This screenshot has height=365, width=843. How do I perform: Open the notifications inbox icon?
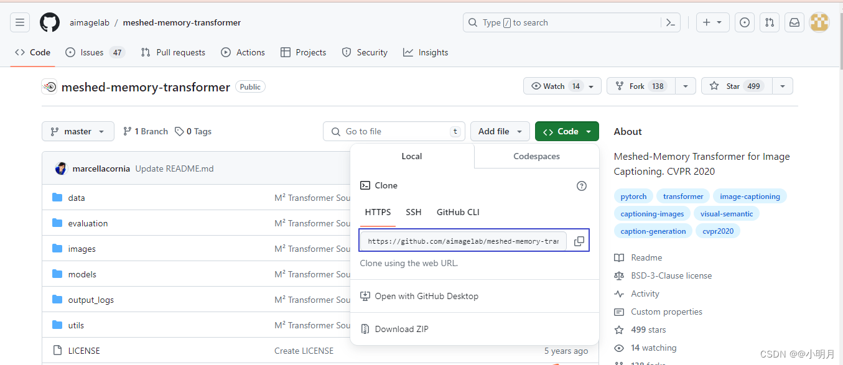(x=794, y=23)
